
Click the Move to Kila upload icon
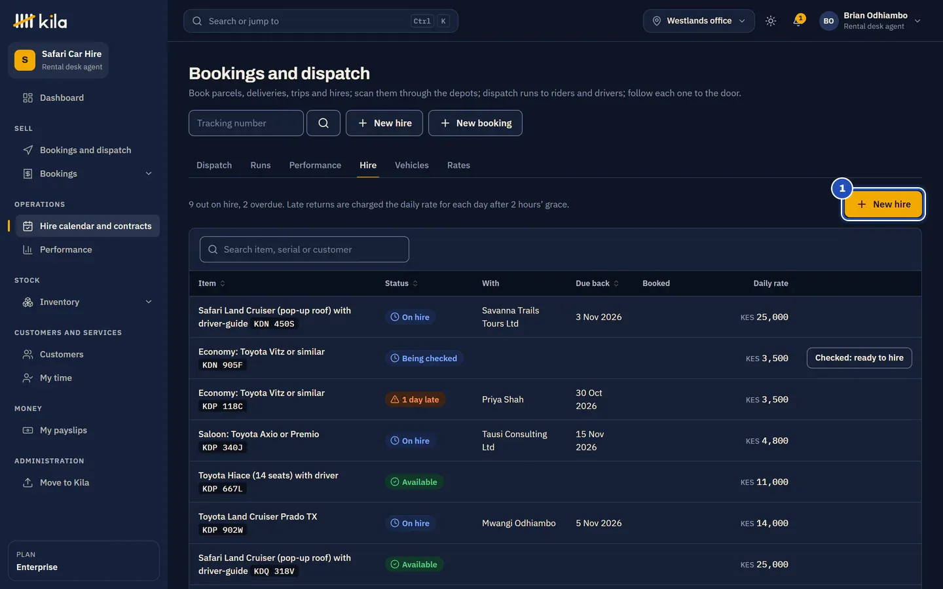pyautogui.click(x=28, y=482)
